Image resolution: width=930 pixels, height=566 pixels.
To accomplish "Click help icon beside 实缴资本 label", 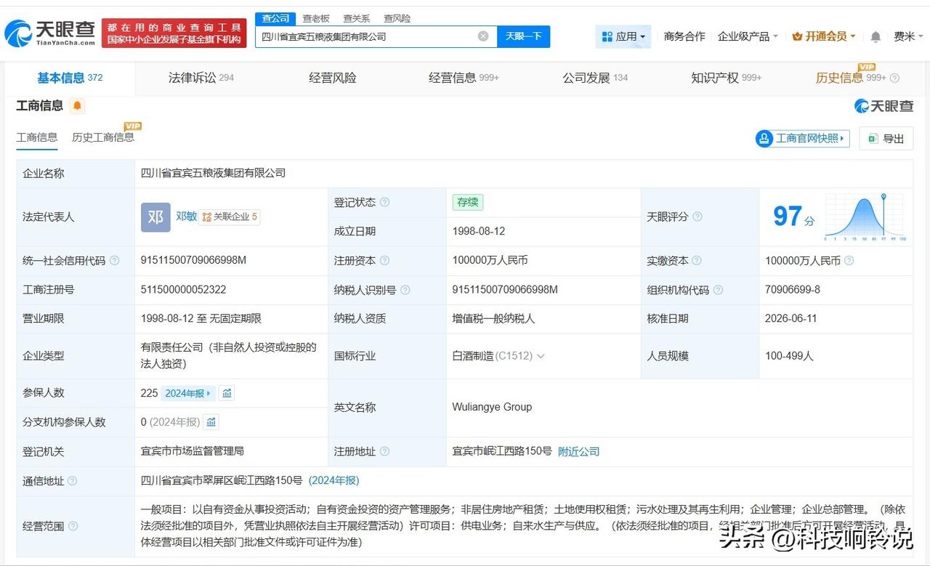I will coord(697,261).
